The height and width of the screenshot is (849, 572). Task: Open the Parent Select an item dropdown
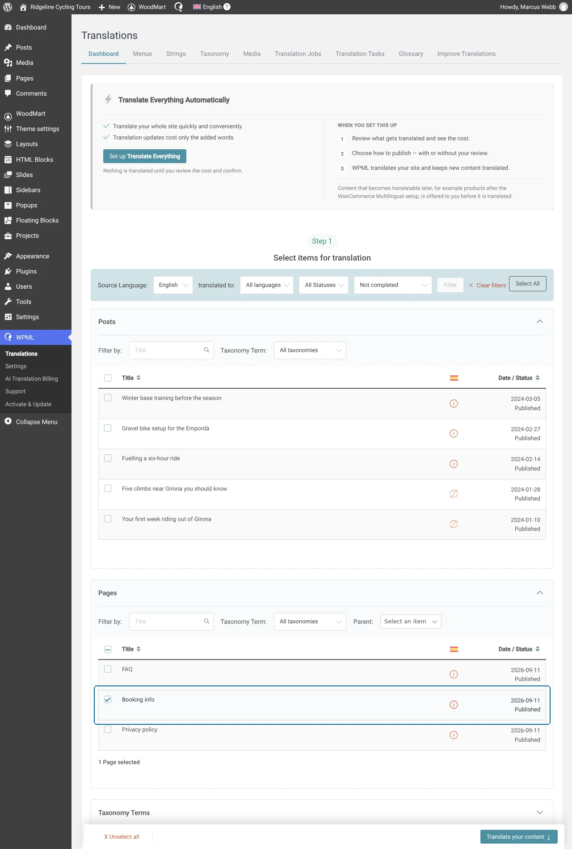coord(411,622)
